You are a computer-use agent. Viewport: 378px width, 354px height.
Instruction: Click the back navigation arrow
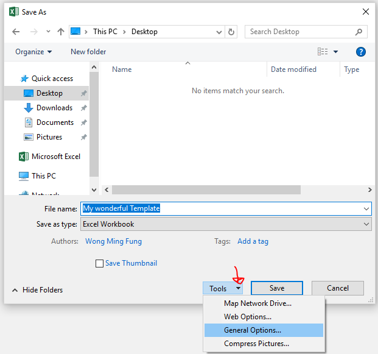[x=16, y=32]
